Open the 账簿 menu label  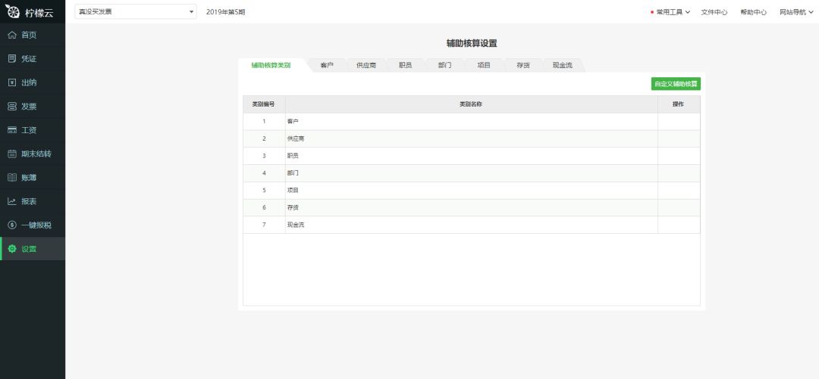coord(29,177)
